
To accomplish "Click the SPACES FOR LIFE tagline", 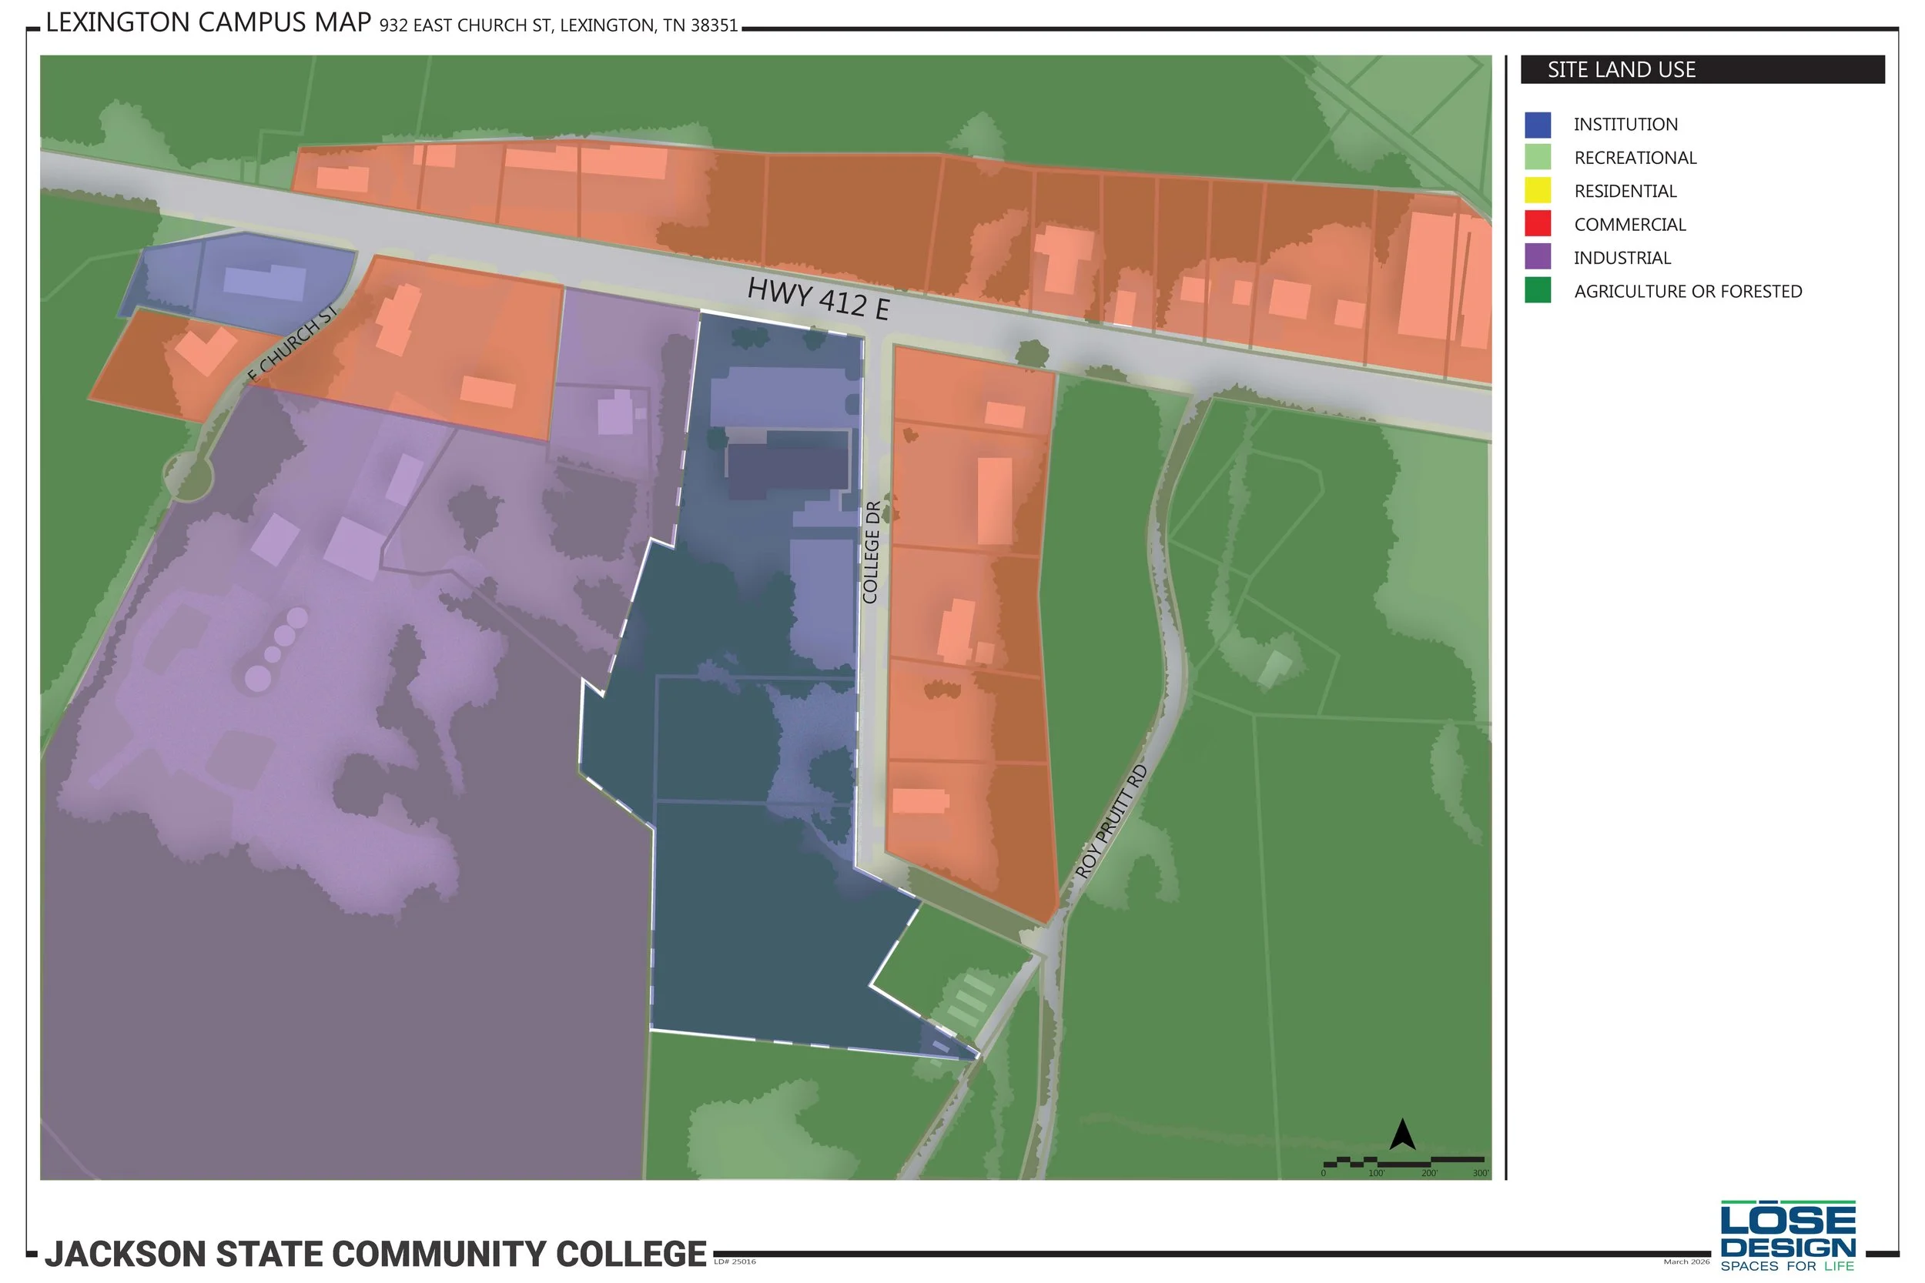I will 1787,1266.
